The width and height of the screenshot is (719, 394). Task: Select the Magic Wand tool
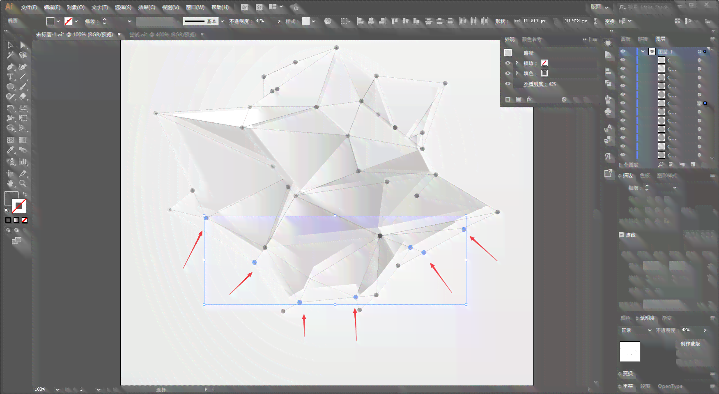(x=10, y=55)
